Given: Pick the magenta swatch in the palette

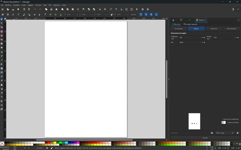Looking at the screenshot, I should coord(78,143).
